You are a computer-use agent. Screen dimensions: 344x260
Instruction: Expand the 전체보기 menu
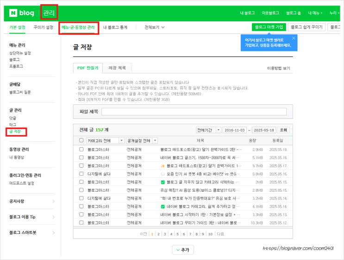click(155, 27)
